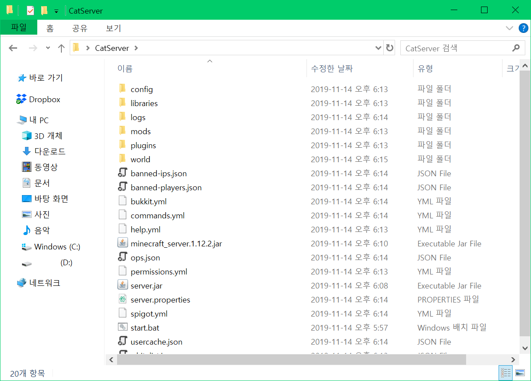Select 동영상 in navigation pane
Screen dimensions: 531x381
(x=46, y=167)
